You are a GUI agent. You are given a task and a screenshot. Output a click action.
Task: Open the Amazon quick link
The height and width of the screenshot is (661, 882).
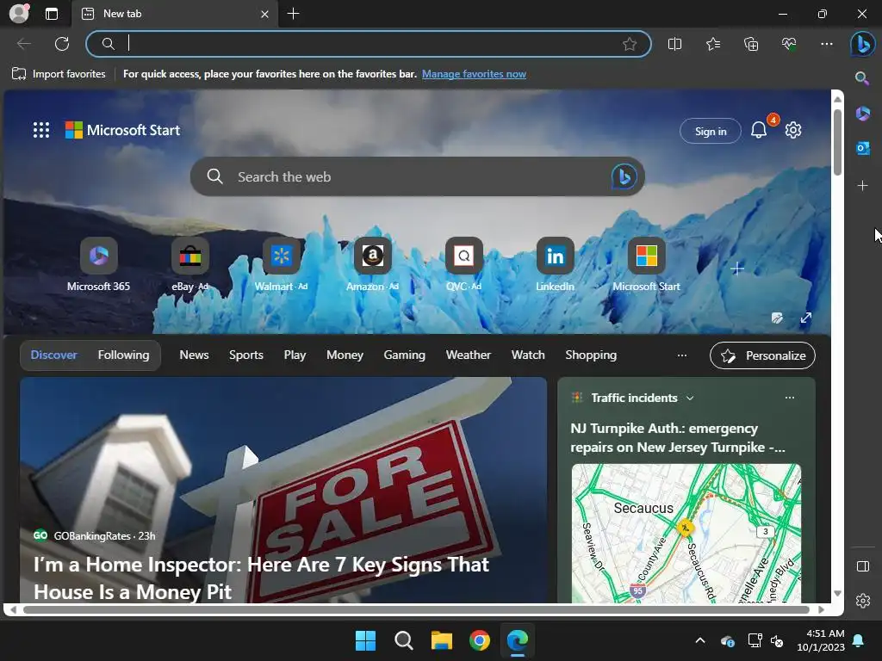click(372, 264)
